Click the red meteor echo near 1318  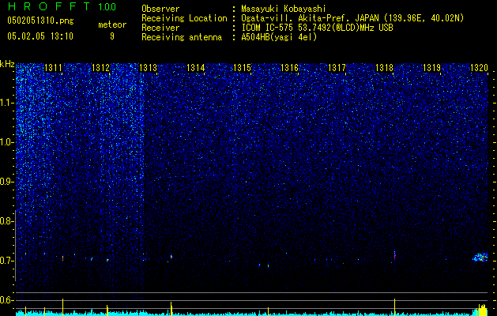pyautogui.click(x=394, y=255)
